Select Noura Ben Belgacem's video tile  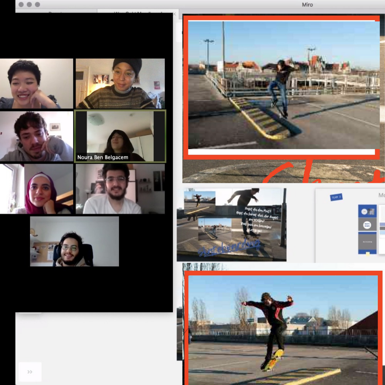(x=120, y=136)
